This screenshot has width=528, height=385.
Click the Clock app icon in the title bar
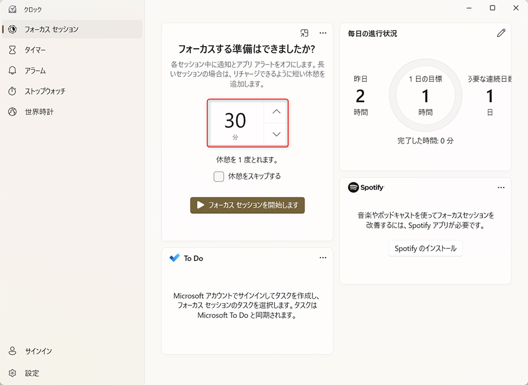click(x=13, y=9)
